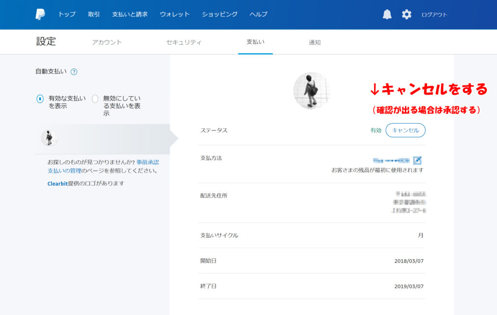Viewport: 497px width, 315px height.
Task: Select the merchant thumbnail in left list
Action: pos(49,138)
